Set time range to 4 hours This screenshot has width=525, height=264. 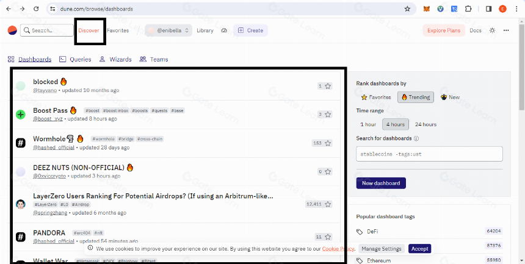tap(396, 124)
